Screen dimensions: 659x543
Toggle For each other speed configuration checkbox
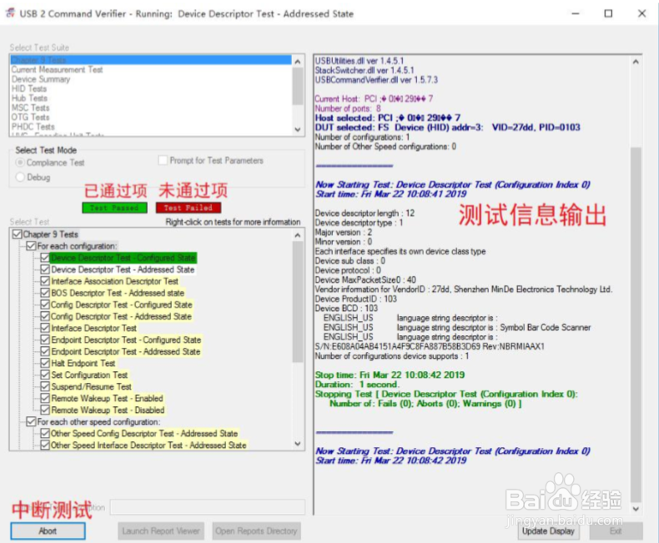(31, 421)
